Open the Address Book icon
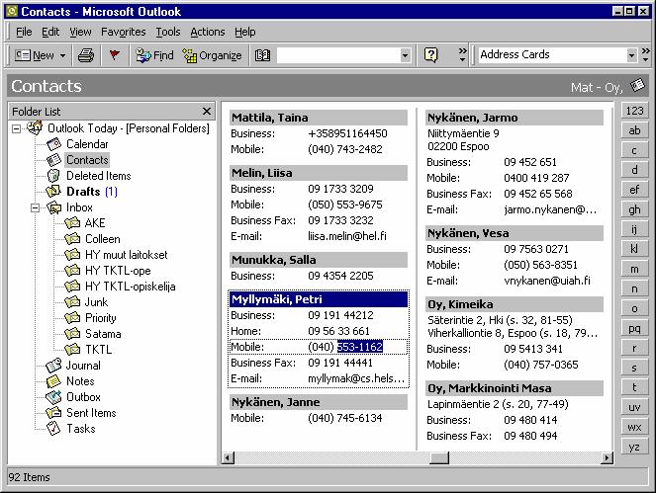 [x=263, y=55]
